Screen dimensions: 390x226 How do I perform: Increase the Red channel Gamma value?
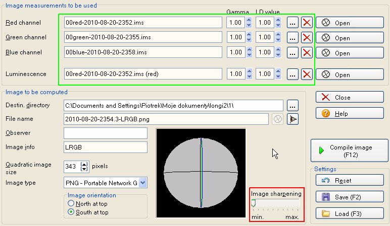pos(249,20)
